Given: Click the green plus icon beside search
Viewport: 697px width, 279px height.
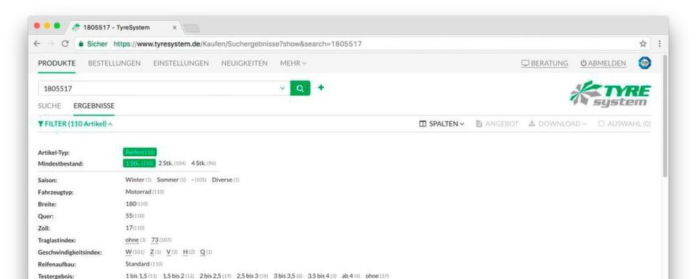Looking at the screenshot, I should (321, 88).
